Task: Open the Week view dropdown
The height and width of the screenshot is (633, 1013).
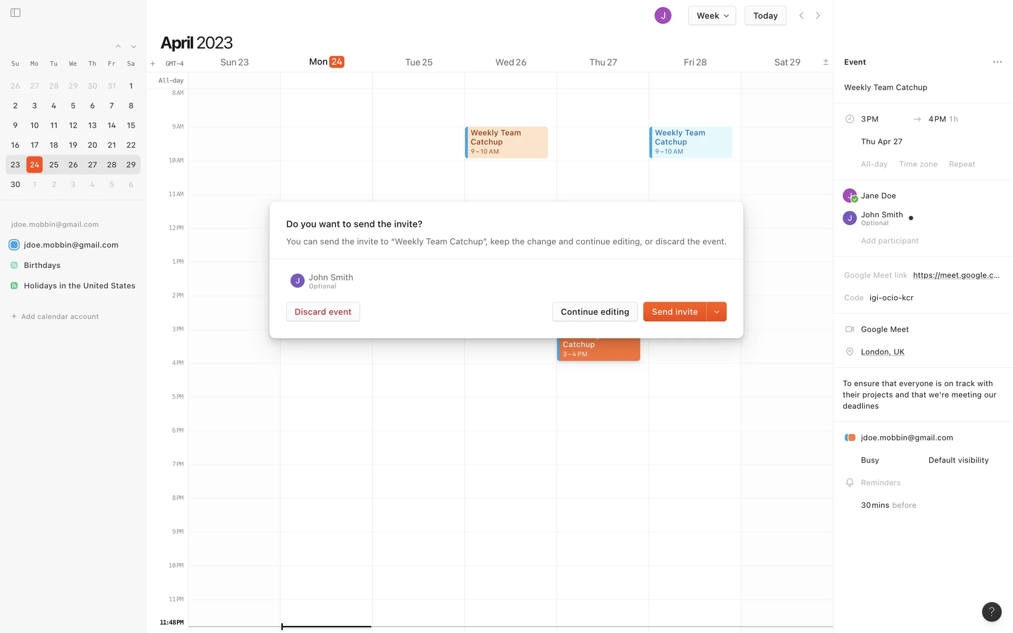Action: 712,16
